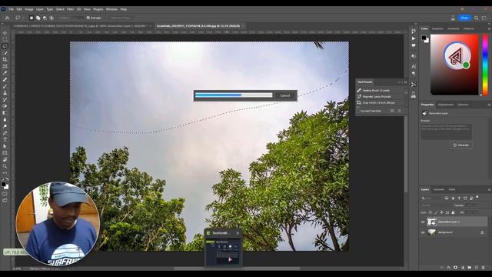The width and height of the screenshot is (492, 277).
Task: Click the New Selection mode icon
Action: pyautogui.click(x=32, y=18)
